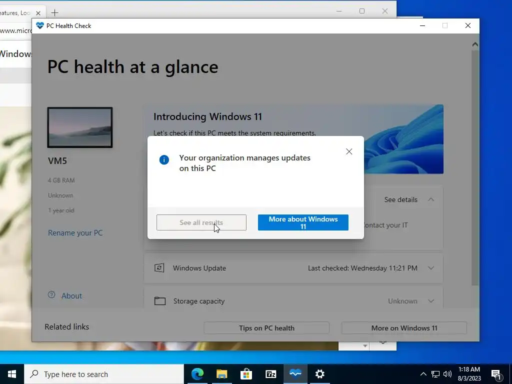Image resolution: width=512 pixels, height=384 pixels.
Task: Open the notification center icon
Action: coord(496,374)
